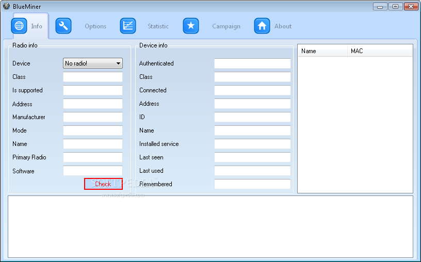This screenshot has height=262, width=421.
Task: Click the Connected field
Action: (x=252, y=90)
